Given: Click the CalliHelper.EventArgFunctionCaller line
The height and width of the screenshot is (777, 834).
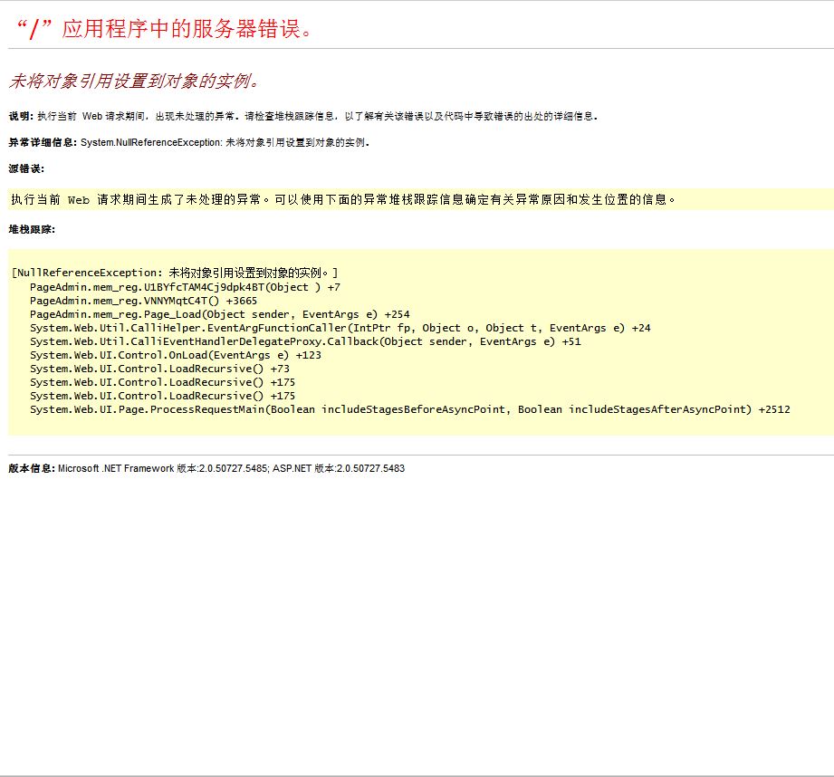Looking at the screenshot, I should [x=340, y=328].
